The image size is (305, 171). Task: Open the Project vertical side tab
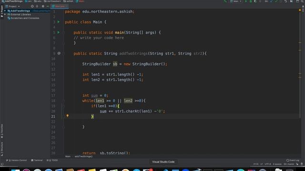point(2,11)
